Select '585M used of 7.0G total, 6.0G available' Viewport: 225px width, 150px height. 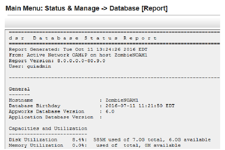152,140
